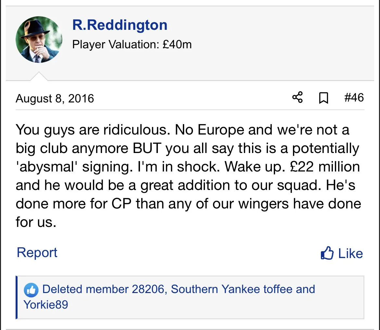The image size is (380, 330).
Task: Bookmark post #46 using the bookmark icon
Action: [323, 98]
